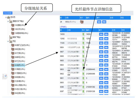The height and width of the screenshot is (100, 139).
Task: Click the 133 sub-center node icon
Action: tap(13, 25)
